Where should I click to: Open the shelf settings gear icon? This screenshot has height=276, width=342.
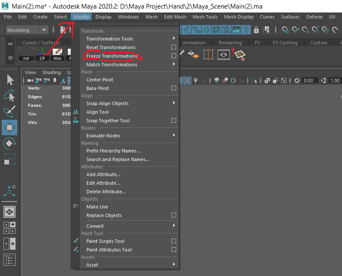[x=10, y=58]
